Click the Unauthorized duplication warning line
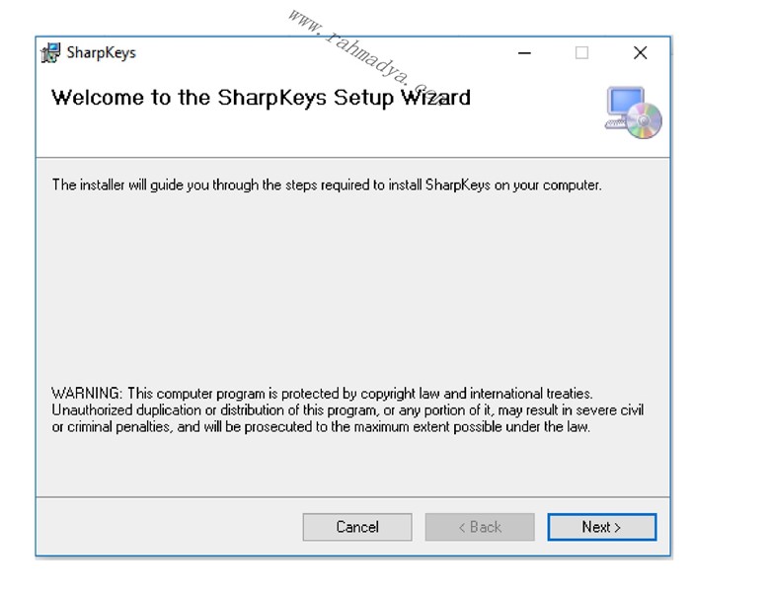Viewport: 770px width, 595px height. (x=346, y=409)
